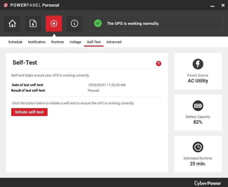Close the PowerPanel Personal window
228x187 pixels.
(x=223, y=5)
